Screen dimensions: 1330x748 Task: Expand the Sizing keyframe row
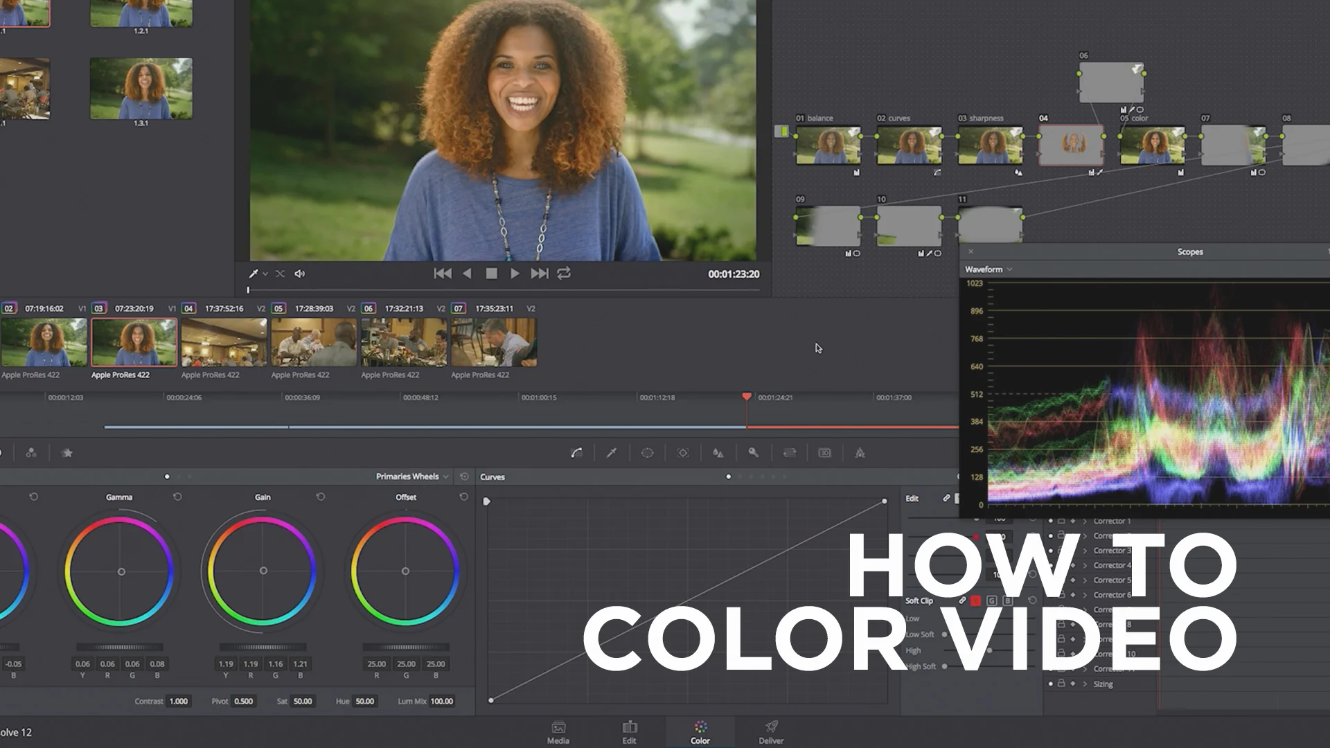tap(1085, 684)
